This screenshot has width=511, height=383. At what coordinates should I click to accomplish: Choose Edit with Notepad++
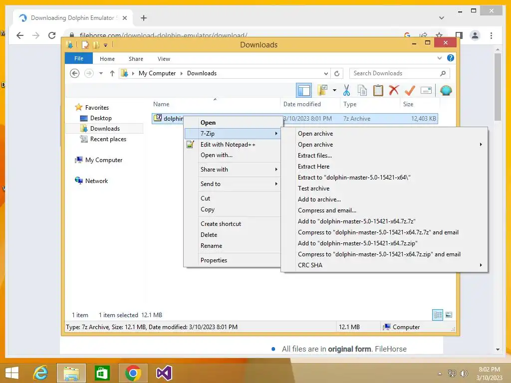tap(233, 144)
